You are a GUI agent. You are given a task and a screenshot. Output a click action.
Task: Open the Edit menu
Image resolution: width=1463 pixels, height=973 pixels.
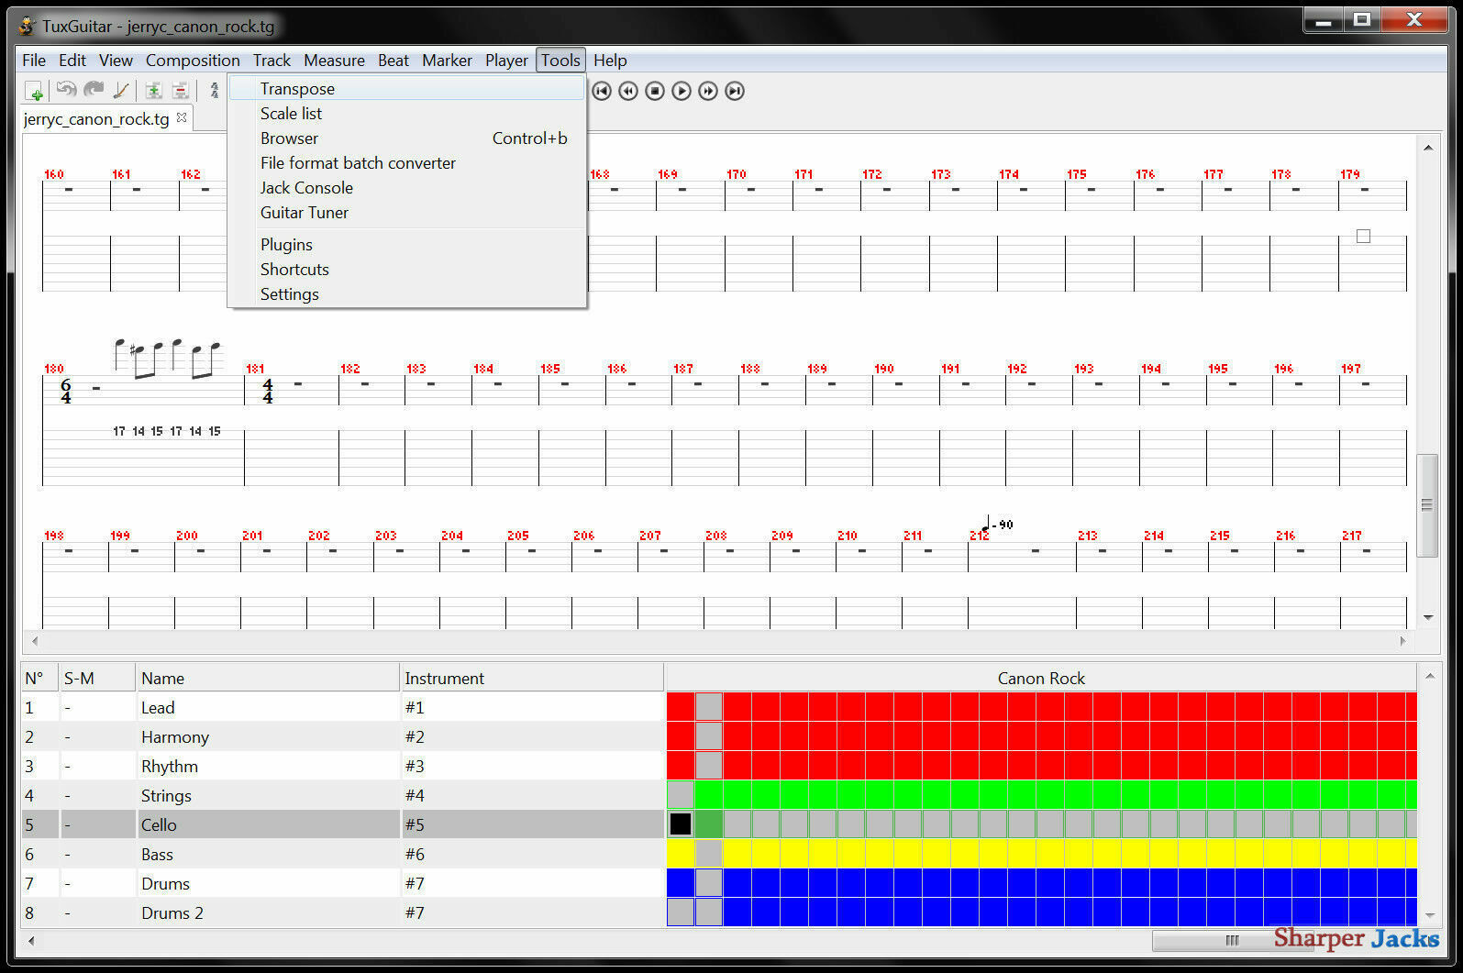pos(72,61)
